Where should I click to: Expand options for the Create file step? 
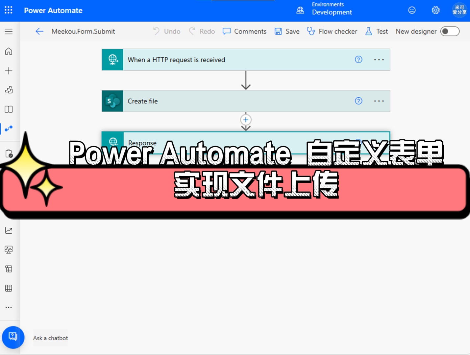click(x=379, y=101)
